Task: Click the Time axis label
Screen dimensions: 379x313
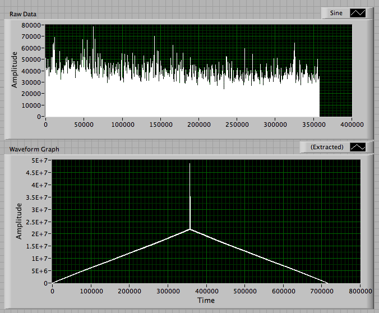Action: click(x=206, y=300)
